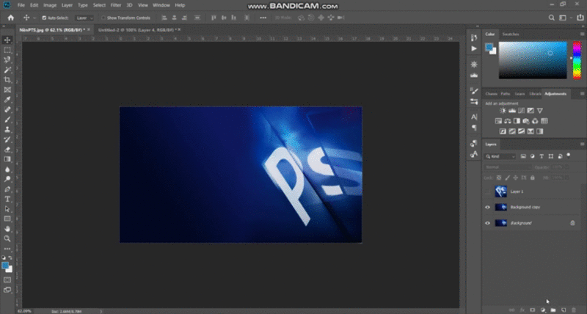This screenshot has height=314, width=587.
Task: Open the Filter menu
Action: coord(116,5)
